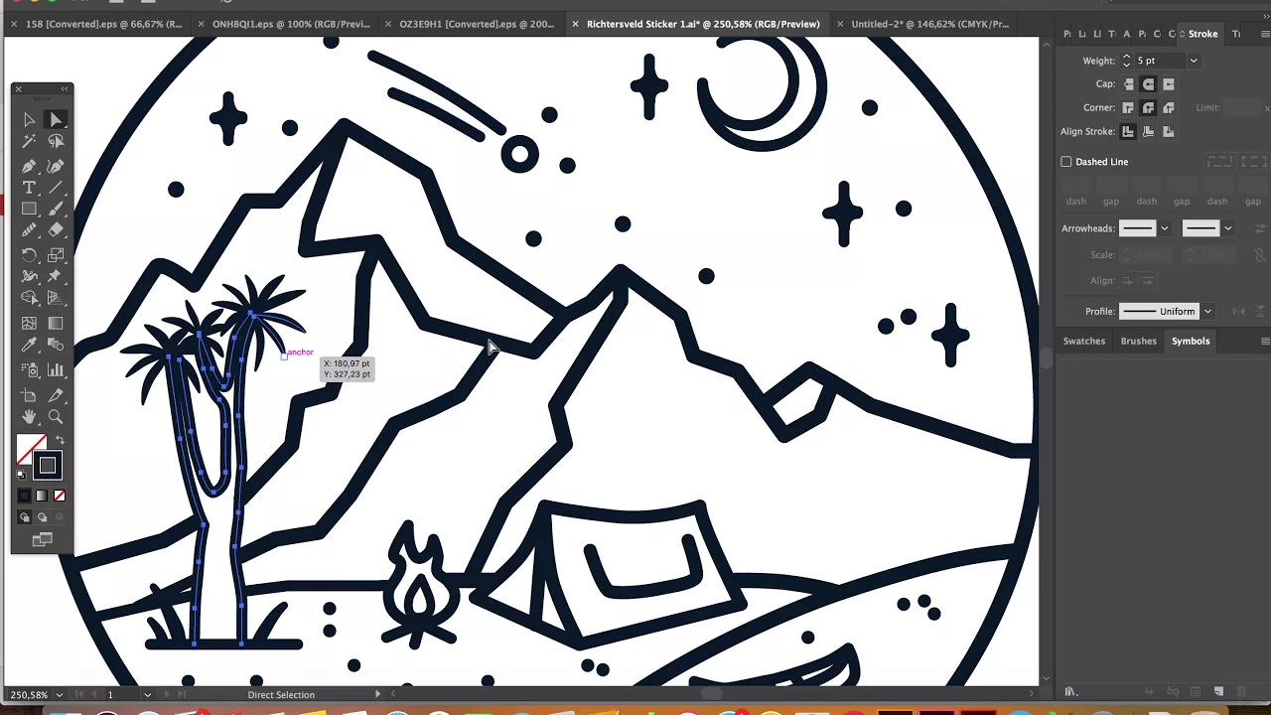
Task: Click the Stroke color swatch
Action: pos(47,465)
